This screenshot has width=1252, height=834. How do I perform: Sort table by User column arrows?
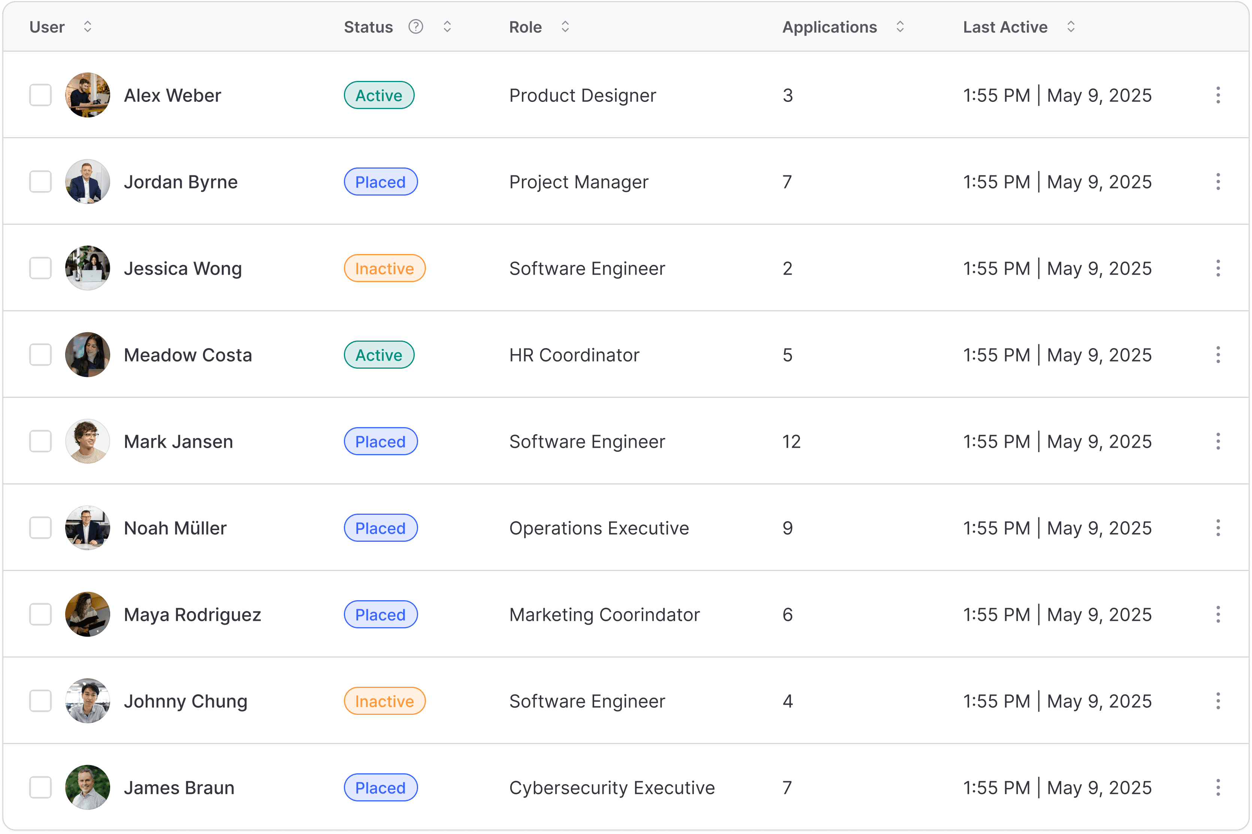[88, 27]
